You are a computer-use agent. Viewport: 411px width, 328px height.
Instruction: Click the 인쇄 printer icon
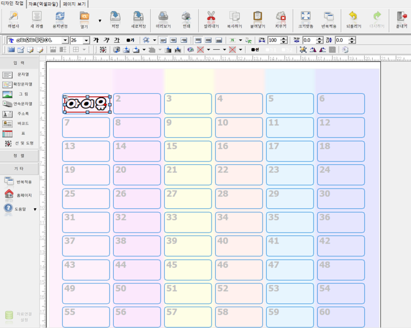pos(186,19)
